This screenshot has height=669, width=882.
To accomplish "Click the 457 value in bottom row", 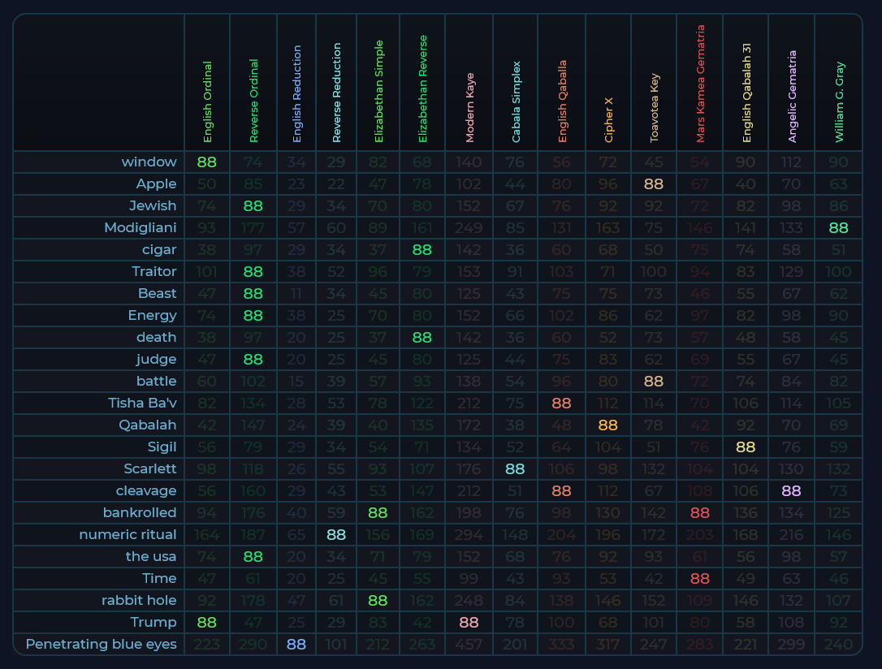I will tap(469, 644).
